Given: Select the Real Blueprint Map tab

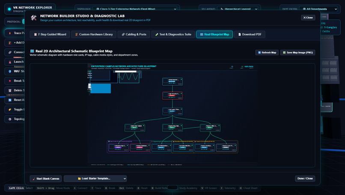Looking at the screenshot, I should click(x=214, y=35).
